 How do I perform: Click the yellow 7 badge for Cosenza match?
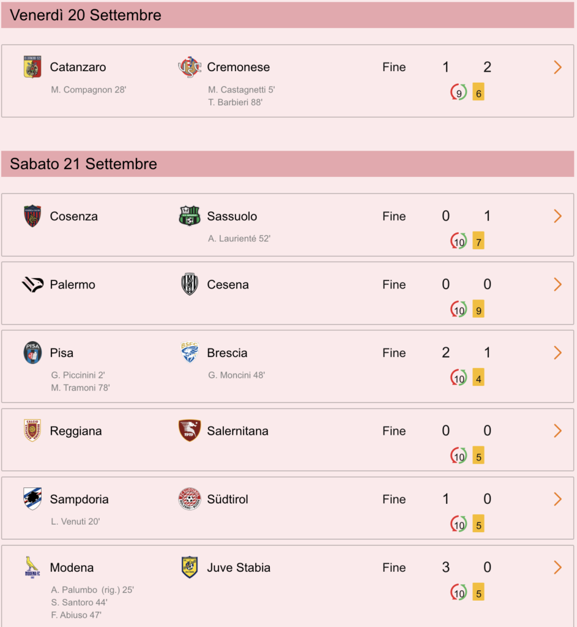(x=478, y=241)
